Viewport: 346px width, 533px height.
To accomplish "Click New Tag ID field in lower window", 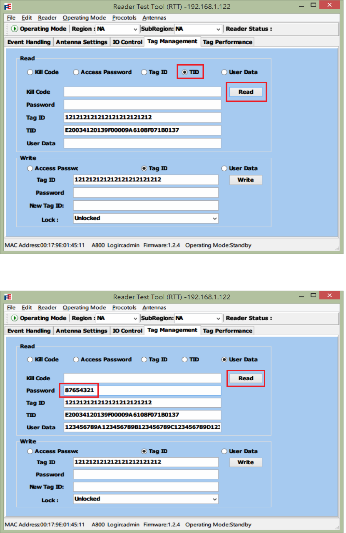I will tap(146, 487).
